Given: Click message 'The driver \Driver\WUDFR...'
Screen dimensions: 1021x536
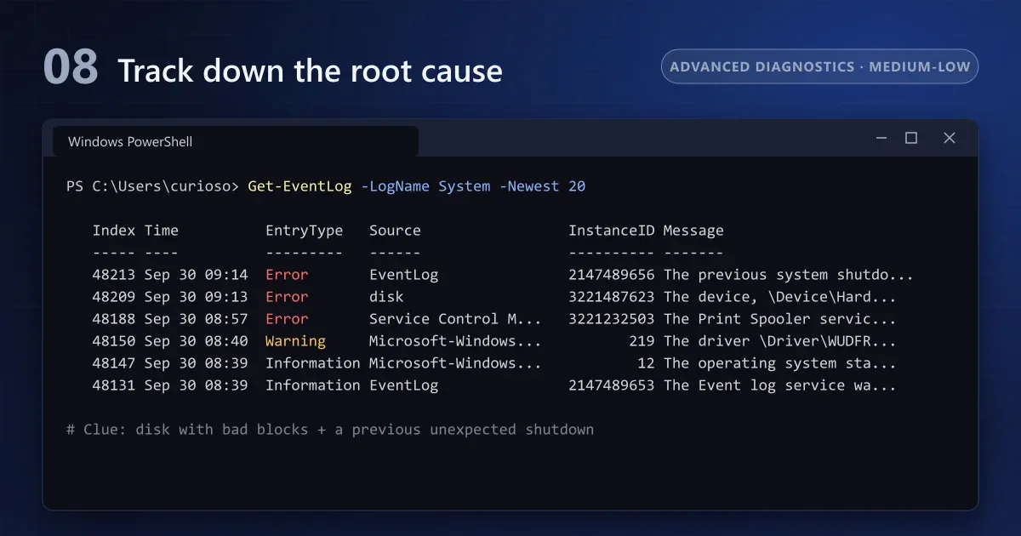Looking at the screenshot, I should click(x=780, y=341).
